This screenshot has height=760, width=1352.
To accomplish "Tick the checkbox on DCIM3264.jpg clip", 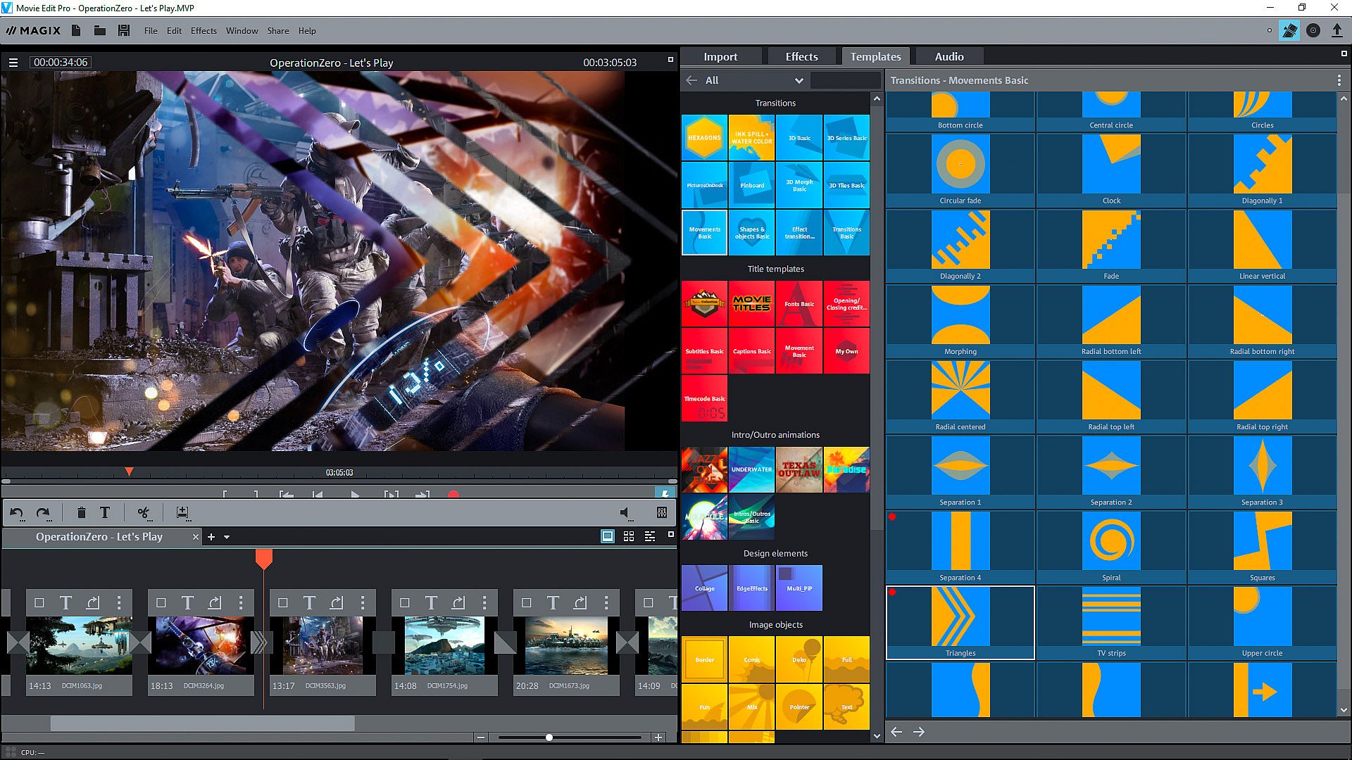I will click(161, 603).
